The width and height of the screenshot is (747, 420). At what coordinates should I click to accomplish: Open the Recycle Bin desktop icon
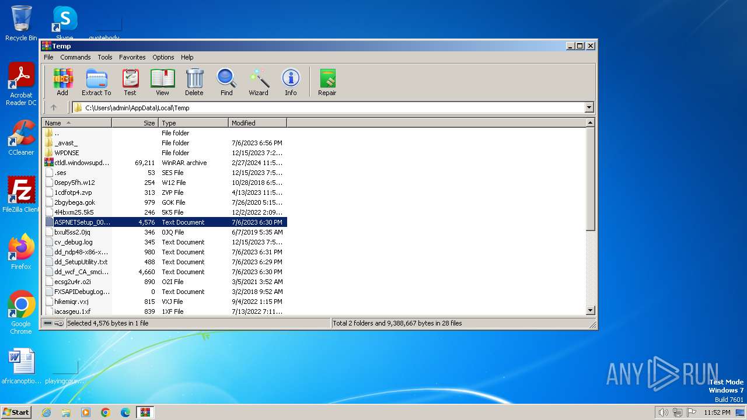tap(21, 23)
